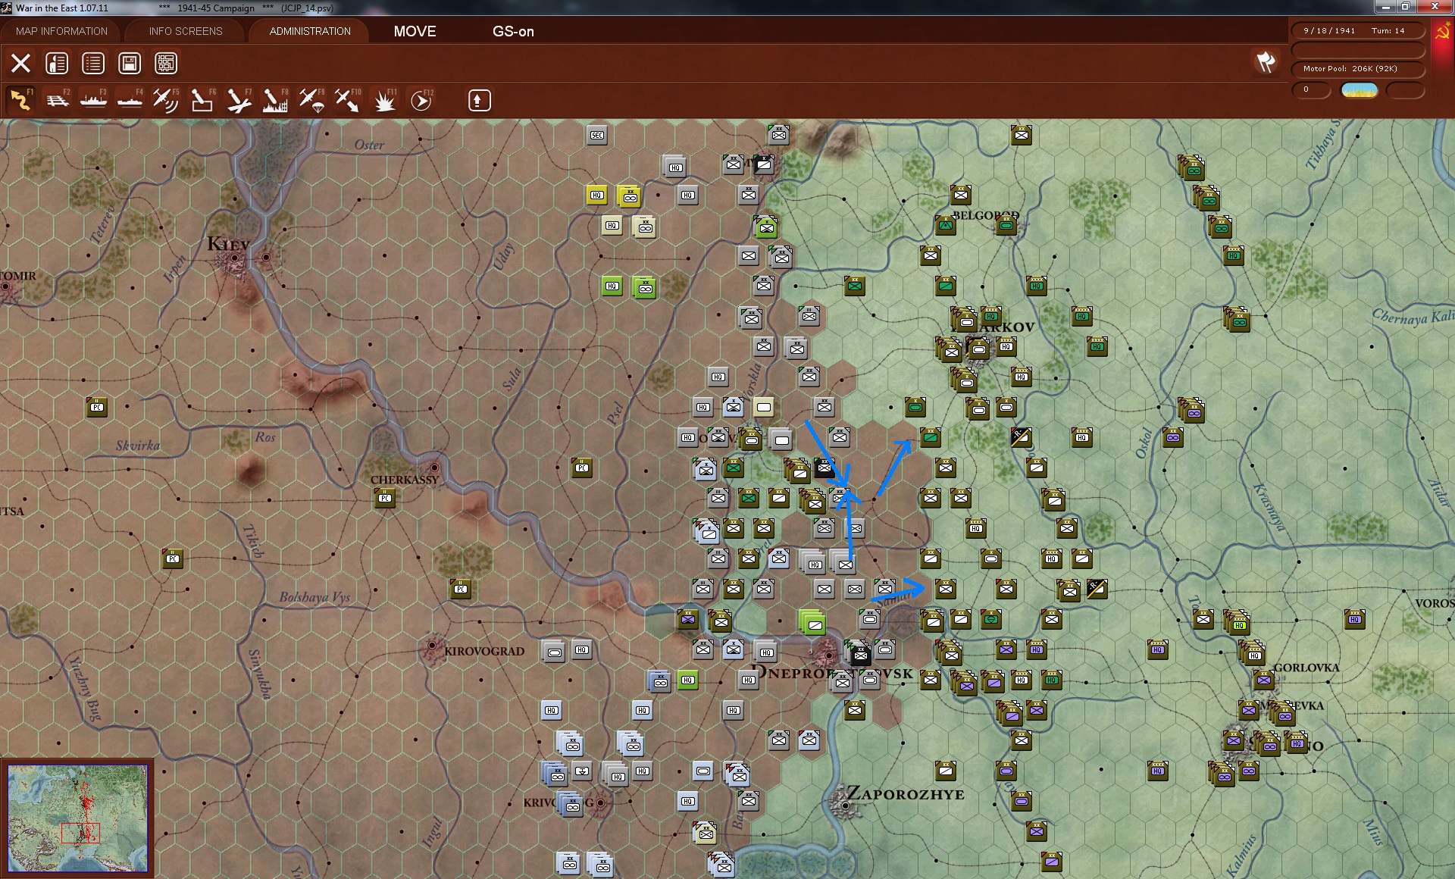Select F6 bomb unit mode icon
The width and height of the screenshot is (1455, 879).
(x=202, y=100)
